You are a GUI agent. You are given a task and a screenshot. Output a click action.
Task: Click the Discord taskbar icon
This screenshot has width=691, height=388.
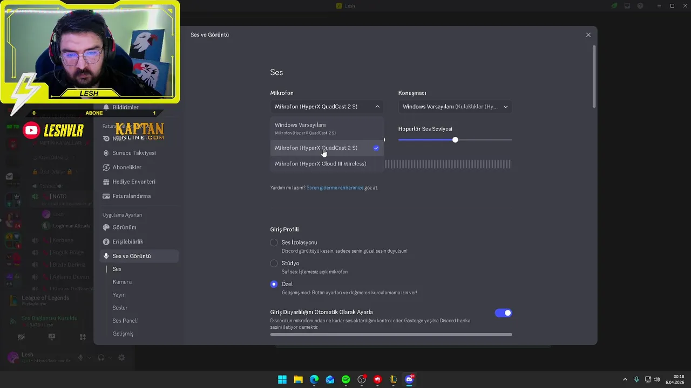coord(409,379)
